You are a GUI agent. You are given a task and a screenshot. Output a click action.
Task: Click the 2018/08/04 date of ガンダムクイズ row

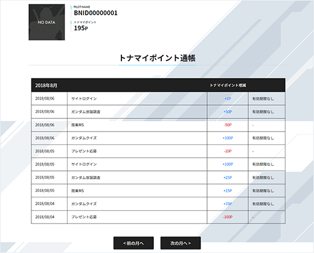tap(45, 203)
